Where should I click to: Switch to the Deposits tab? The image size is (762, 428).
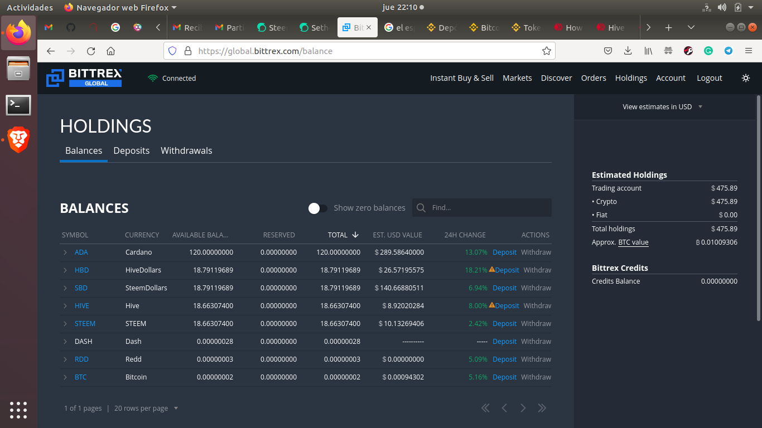coord(132,150)
